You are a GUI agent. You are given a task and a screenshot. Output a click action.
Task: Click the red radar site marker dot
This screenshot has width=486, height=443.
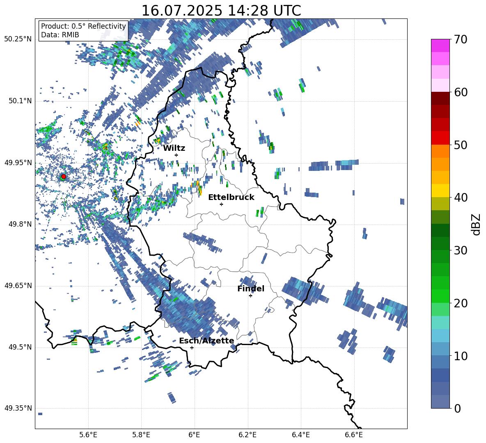pos(64,176)
